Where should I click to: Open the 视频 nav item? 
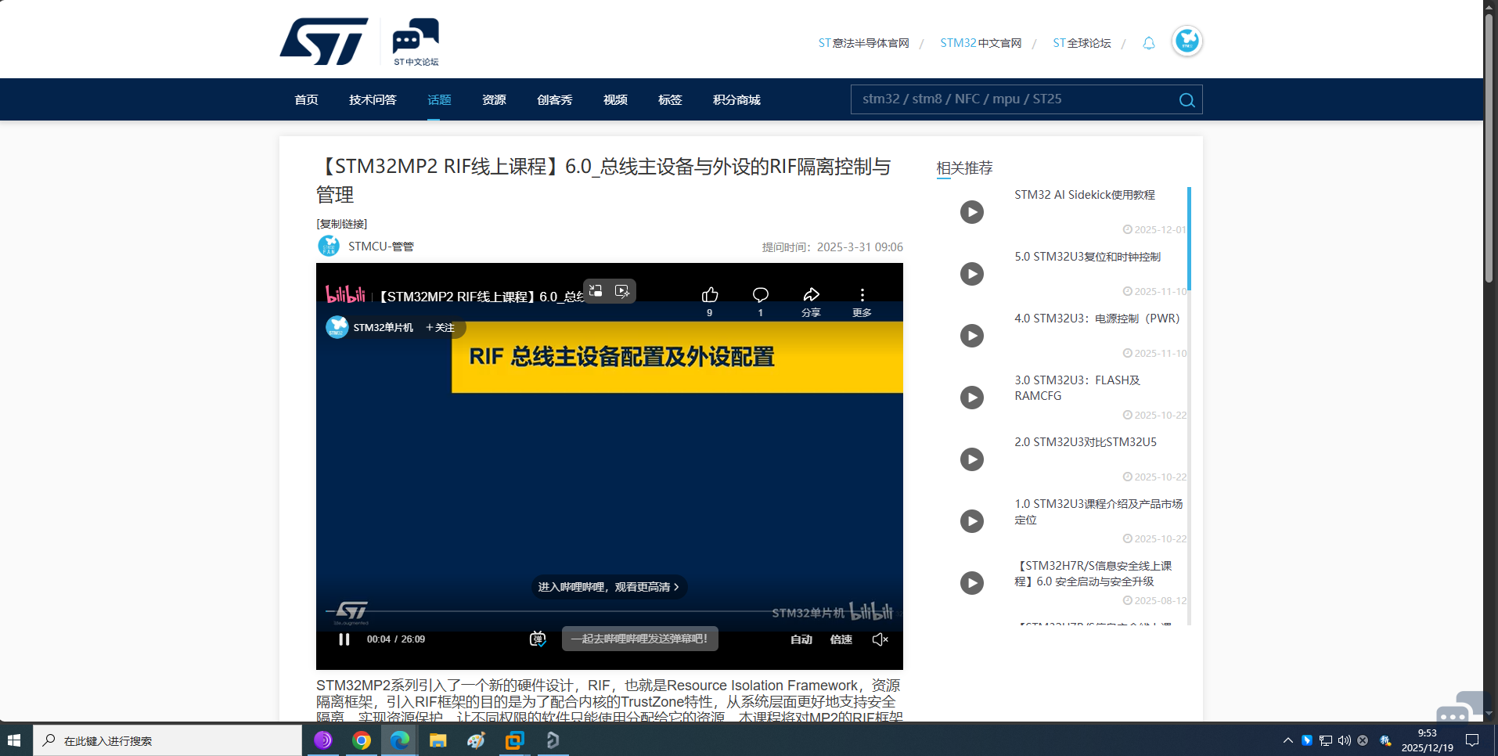[x=615, y=100]
